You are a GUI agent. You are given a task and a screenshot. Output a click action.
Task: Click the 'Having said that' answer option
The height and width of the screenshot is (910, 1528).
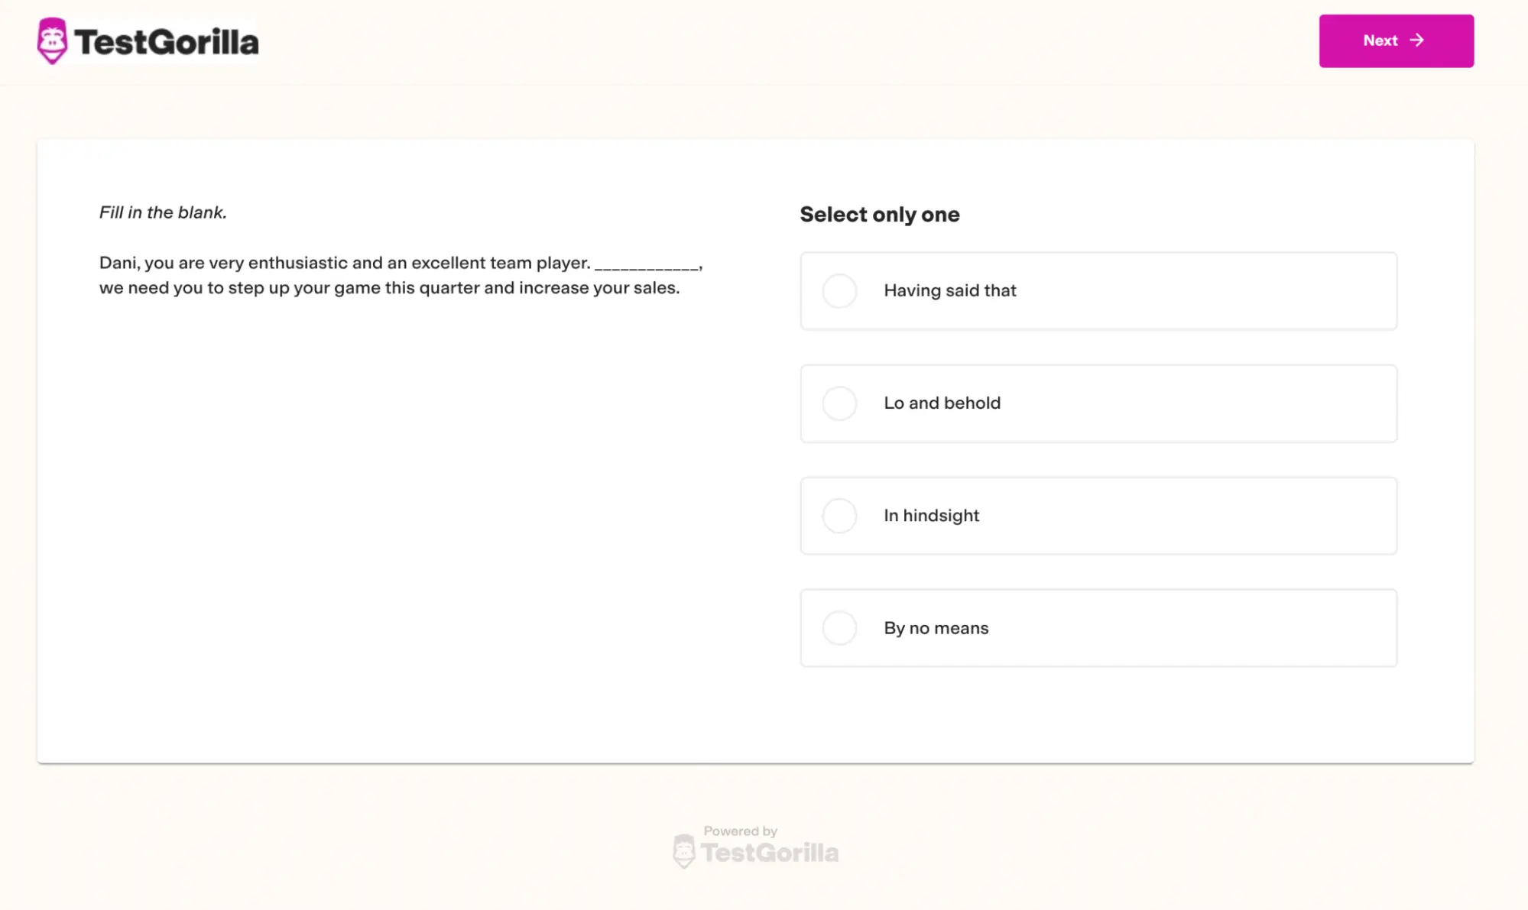[x=1098, y=290]
